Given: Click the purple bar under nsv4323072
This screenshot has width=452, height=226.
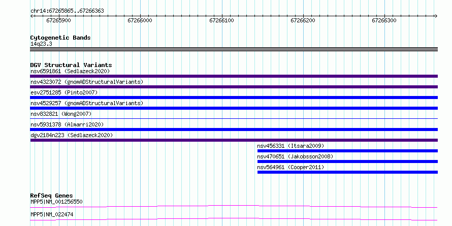Looking at the screenshot, I should (234, 87).
